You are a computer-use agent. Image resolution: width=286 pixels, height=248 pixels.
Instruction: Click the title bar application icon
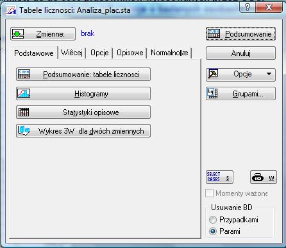click(11, 10)
